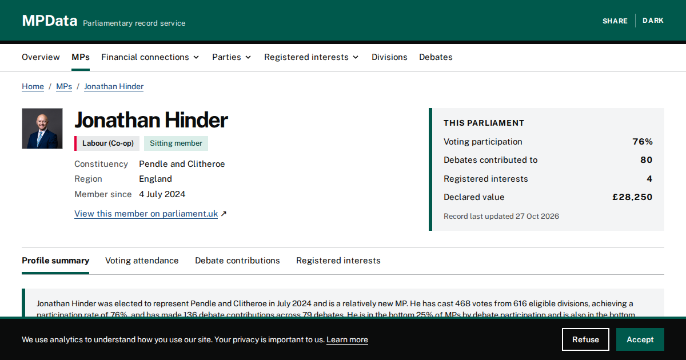
Task: Click the SHARE button in header
Action: 615,21
